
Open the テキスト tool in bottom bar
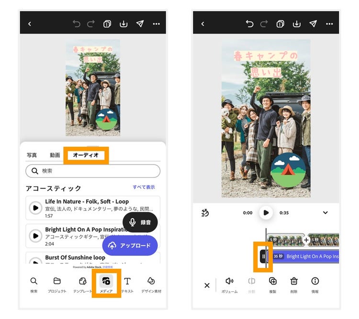click(x=127, y=285)
